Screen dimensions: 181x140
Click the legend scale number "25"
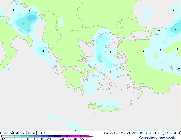tap(55, 139)
